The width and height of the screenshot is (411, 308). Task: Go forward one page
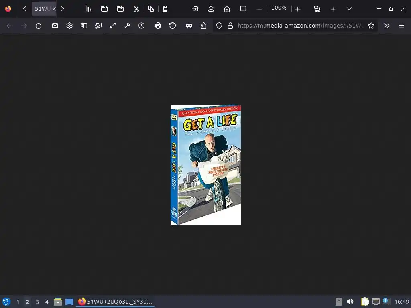24,26
